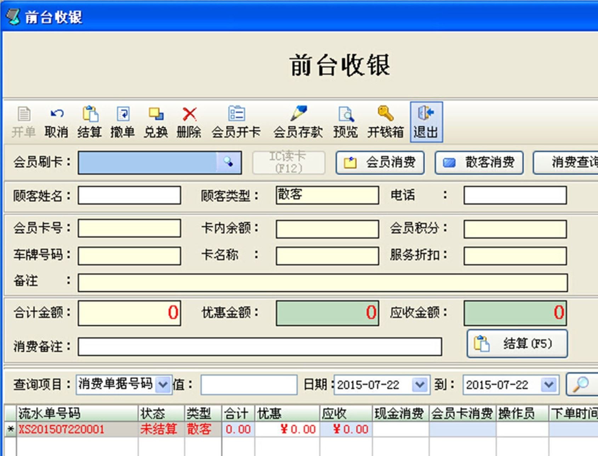Click the 现金消费 column header
The height and width of the screenshot is (456, 598).
[x=401, y=413]
